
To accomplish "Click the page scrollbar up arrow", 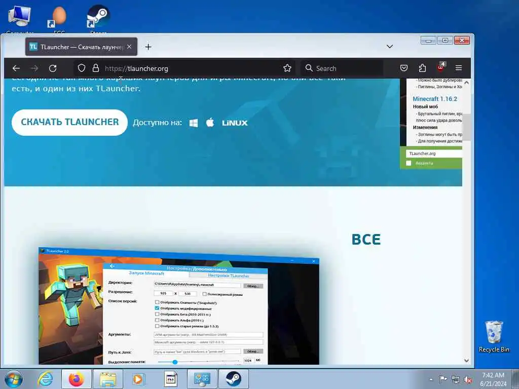I will click(x=466, y=83).
